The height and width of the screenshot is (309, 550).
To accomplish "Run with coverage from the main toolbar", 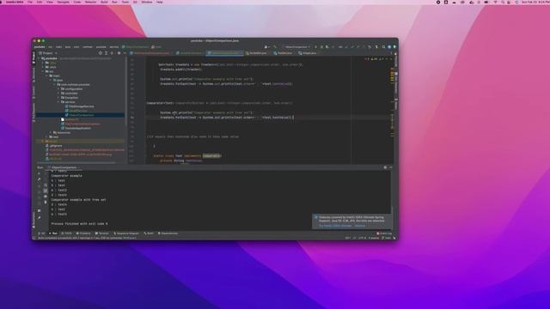I will click(x=327, y=47).
